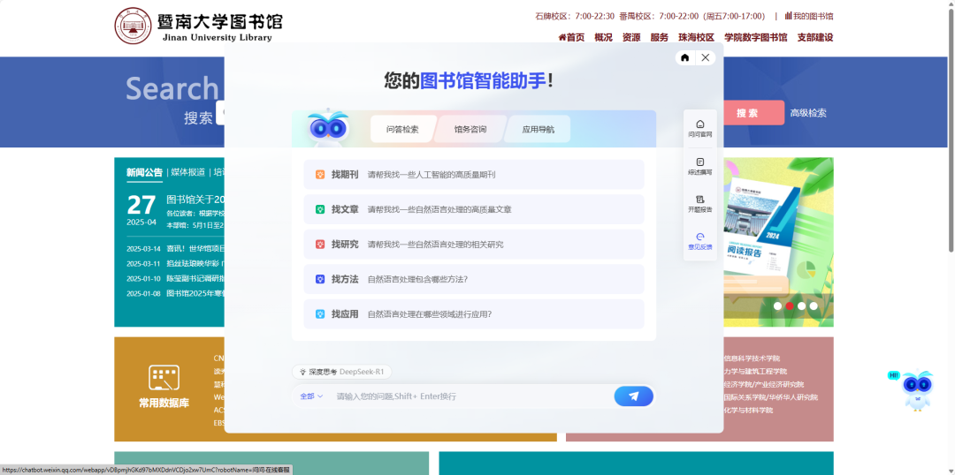
Task: Choose the 找期刊 suggested prompt
Action: coord(473,175)
